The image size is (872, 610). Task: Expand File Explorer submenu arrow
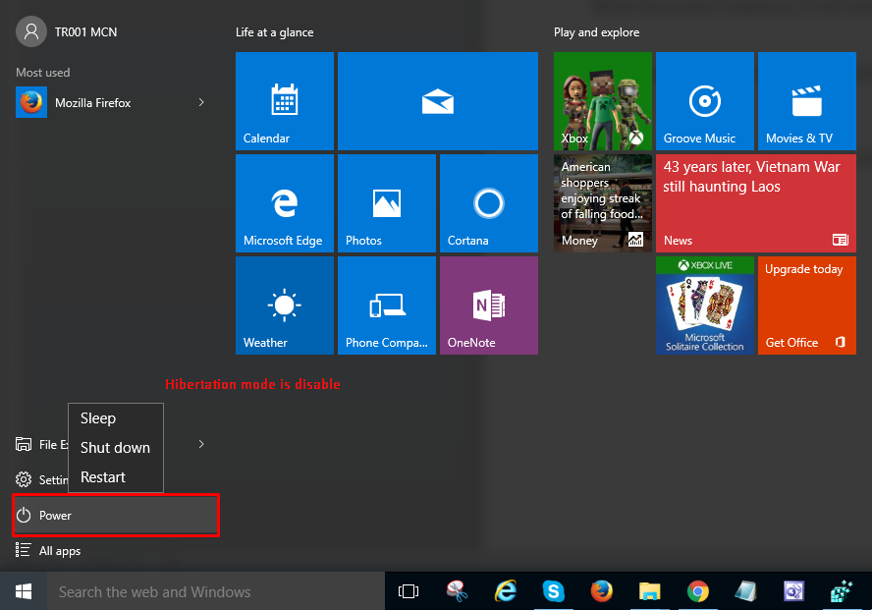tap(201, 444)
